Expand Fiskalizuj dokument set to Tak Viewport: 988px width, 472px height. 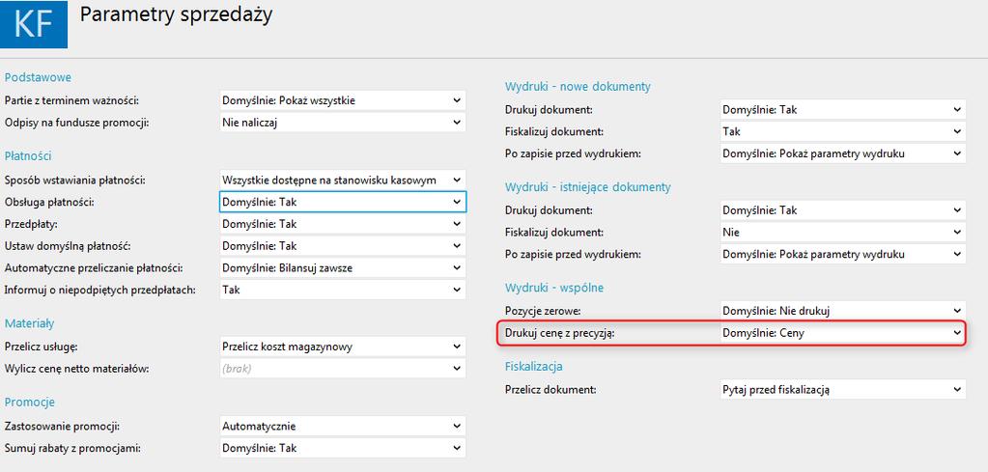point(842,131)
